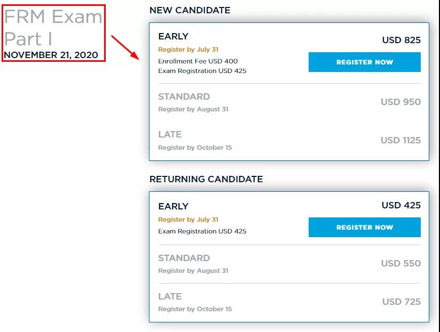Screen dimensions: 440x332
Task: Click the New Candidate Standard tier row
Action: (289, 102)
